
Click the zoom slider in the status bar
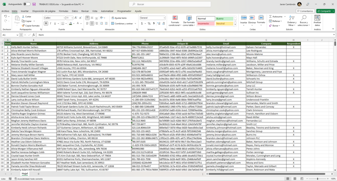[x=318, y=179]
